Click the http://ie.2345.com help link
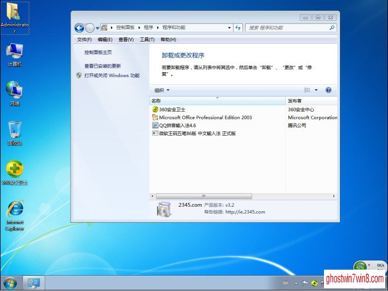Image resolution: width=388 pixels, height=291 pixels. 245,212
